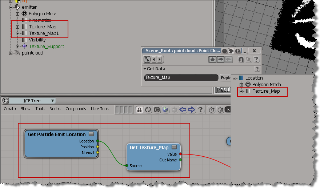Click the revert arrow icon in property editor
The width and height of the screenshot is (320, 189).
coord(240,60)
